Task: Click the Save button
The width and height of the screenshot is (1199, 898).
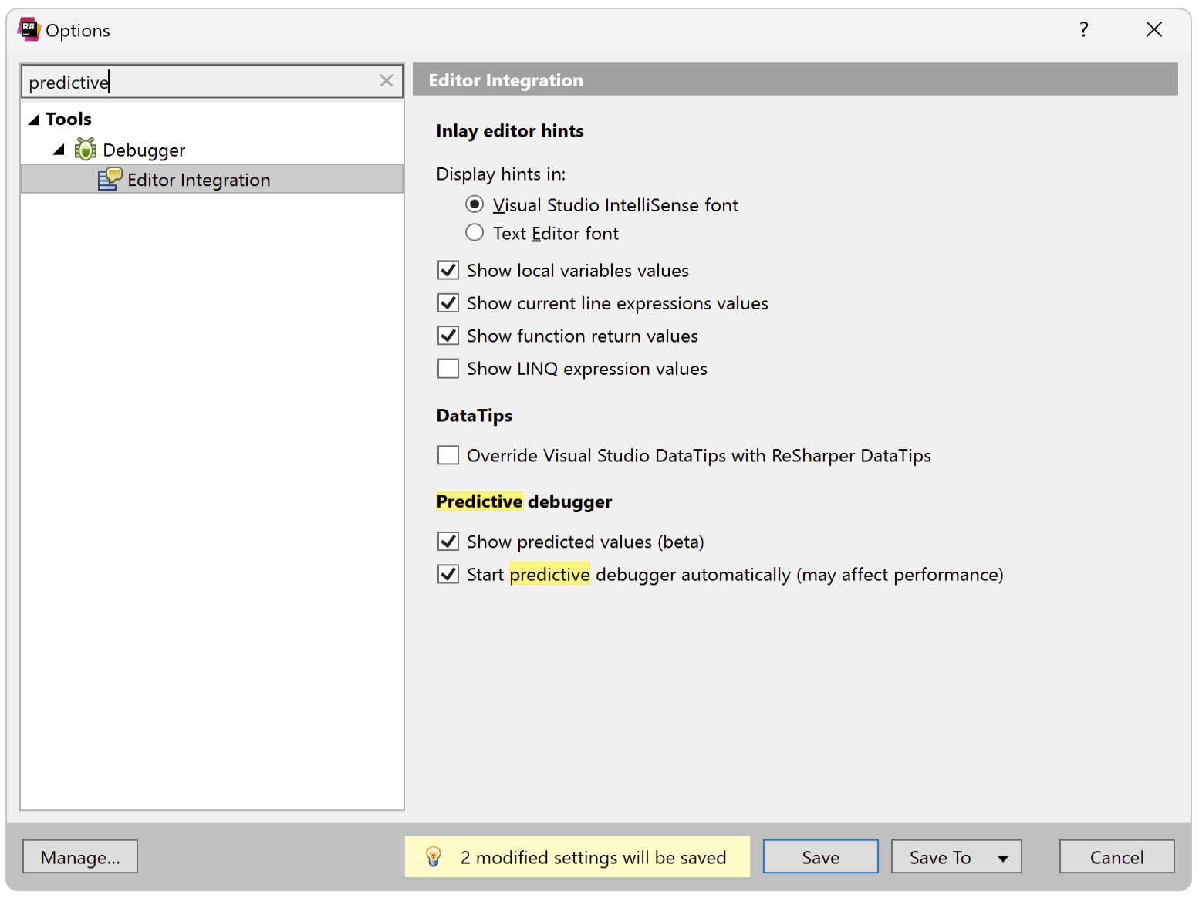Action: 820,856
